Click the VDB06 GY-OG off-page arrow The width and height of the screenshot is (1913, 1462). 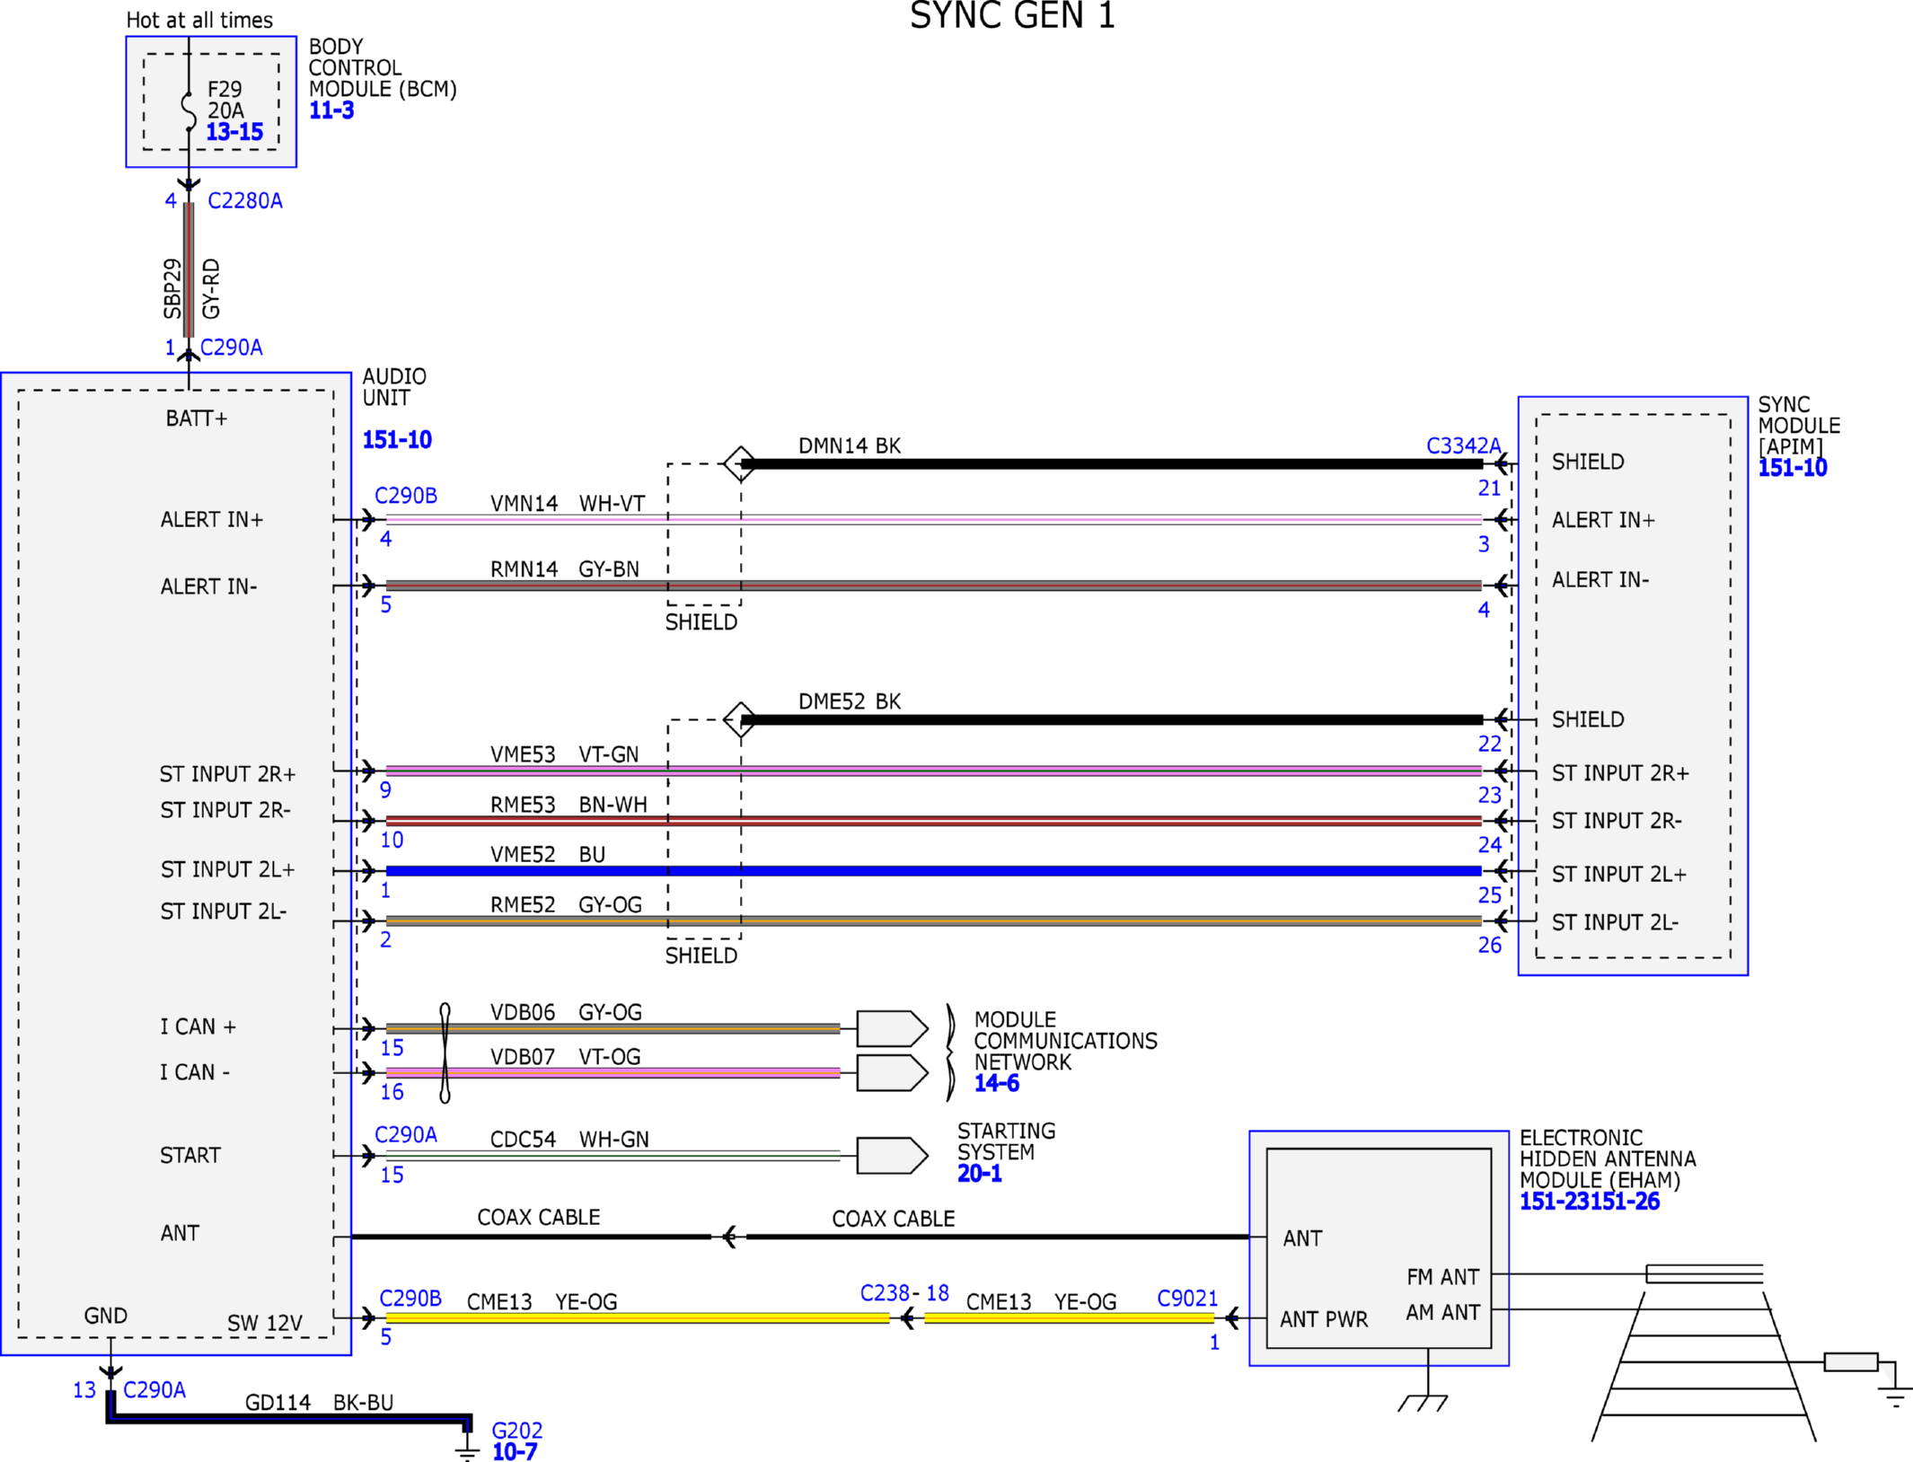(891, 1028)
